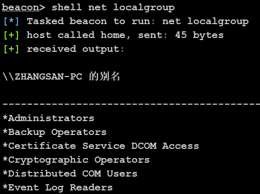This screenshot has height=194, width=260.
Task: Click the Chinese text 的别名
Action: [104, 76]
